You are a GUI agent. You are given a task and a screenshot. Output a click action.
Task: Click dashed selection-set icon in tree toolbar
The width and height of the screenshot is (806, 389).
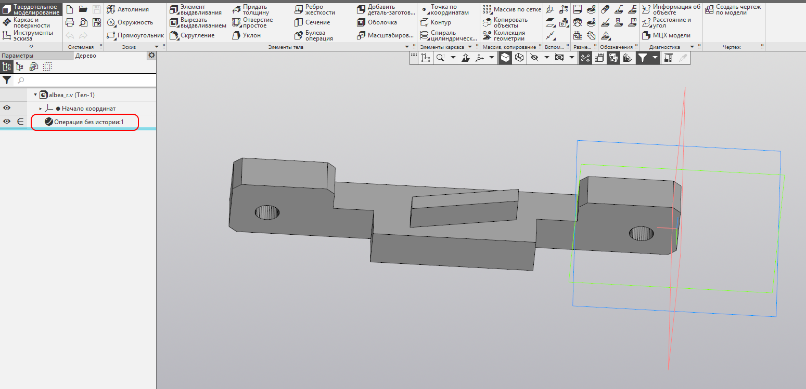47,66
